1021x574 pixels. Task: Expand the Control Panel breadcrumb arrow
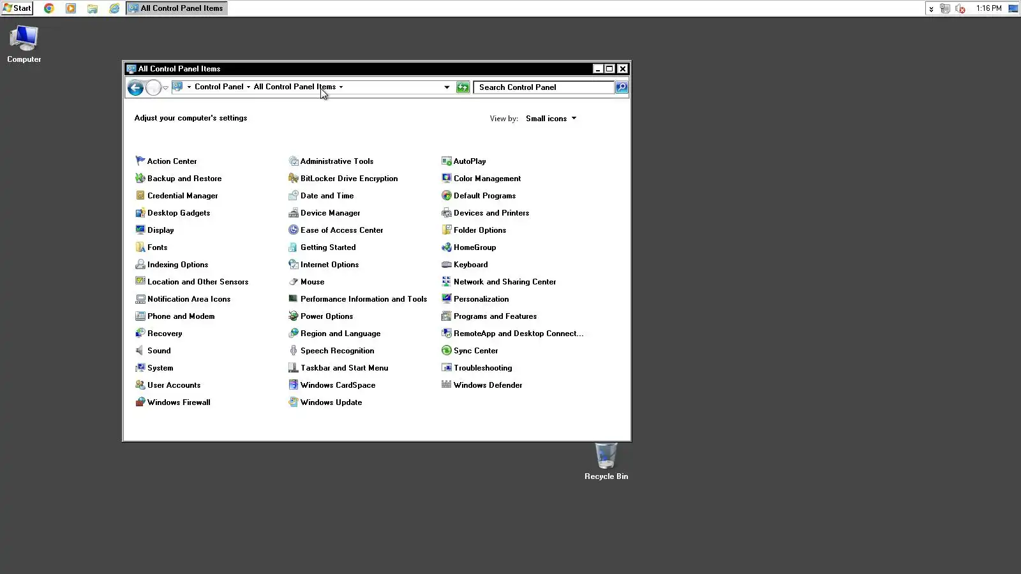pos(249,87)
